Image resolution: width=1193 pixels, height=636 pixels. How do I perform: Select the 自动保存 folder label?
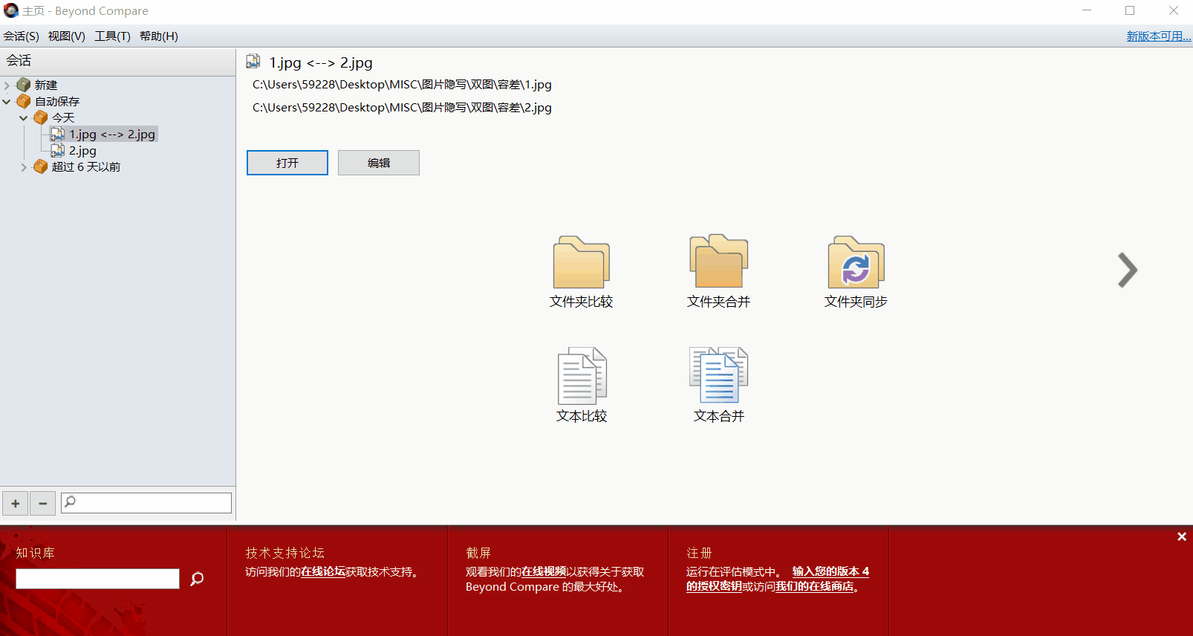[x=57, y=102]
